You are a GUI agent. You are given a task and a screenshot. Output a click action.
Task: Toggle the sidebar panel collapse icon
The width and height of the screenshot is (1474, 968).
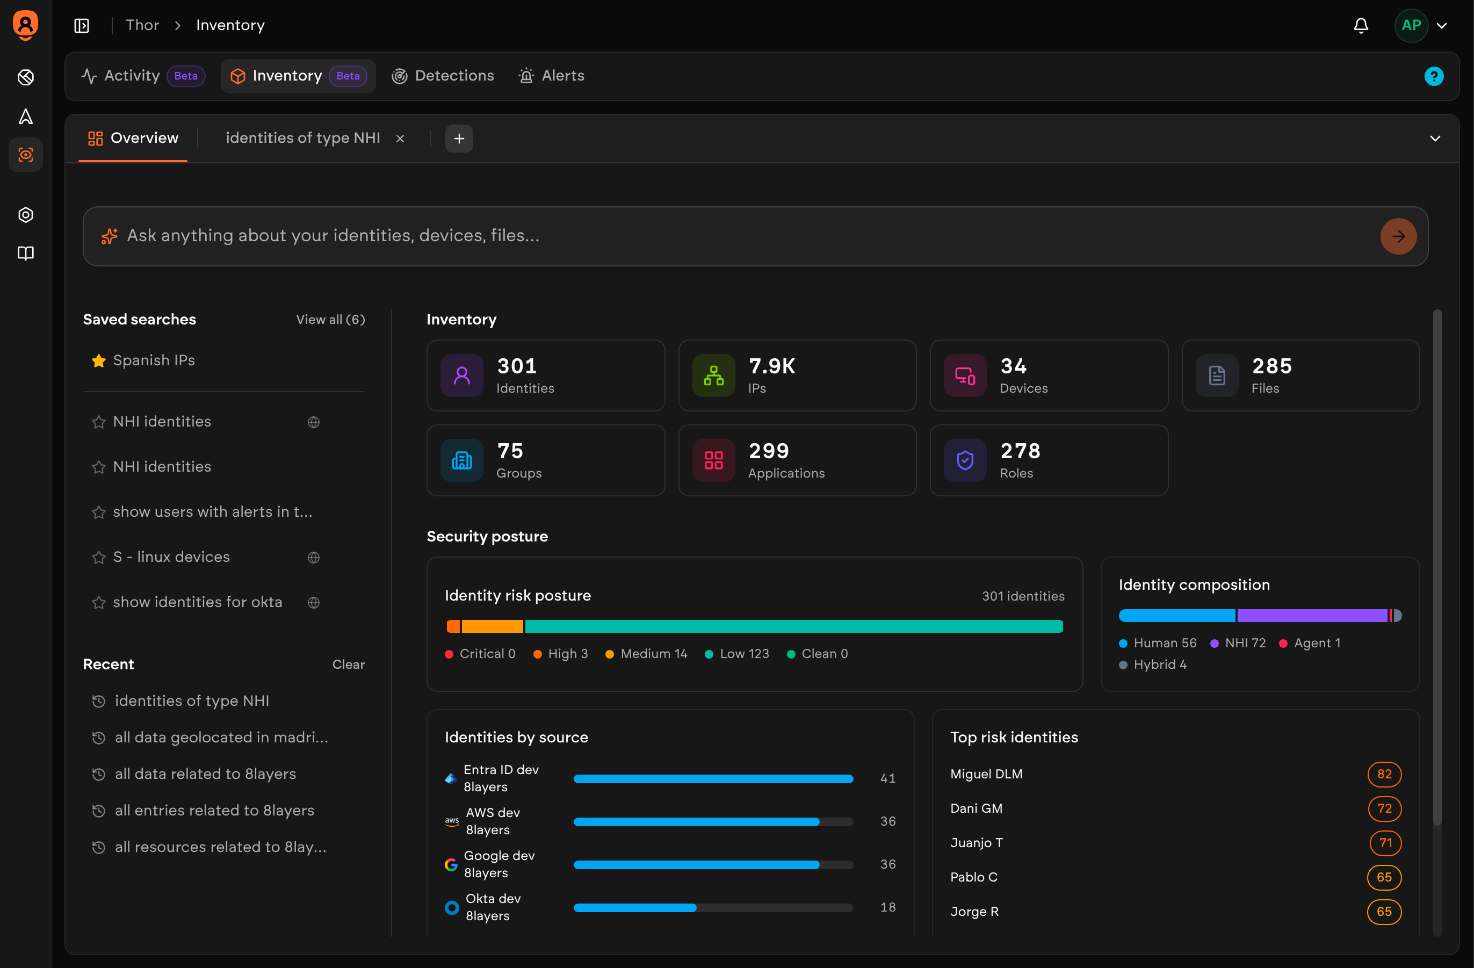(82, 25)
